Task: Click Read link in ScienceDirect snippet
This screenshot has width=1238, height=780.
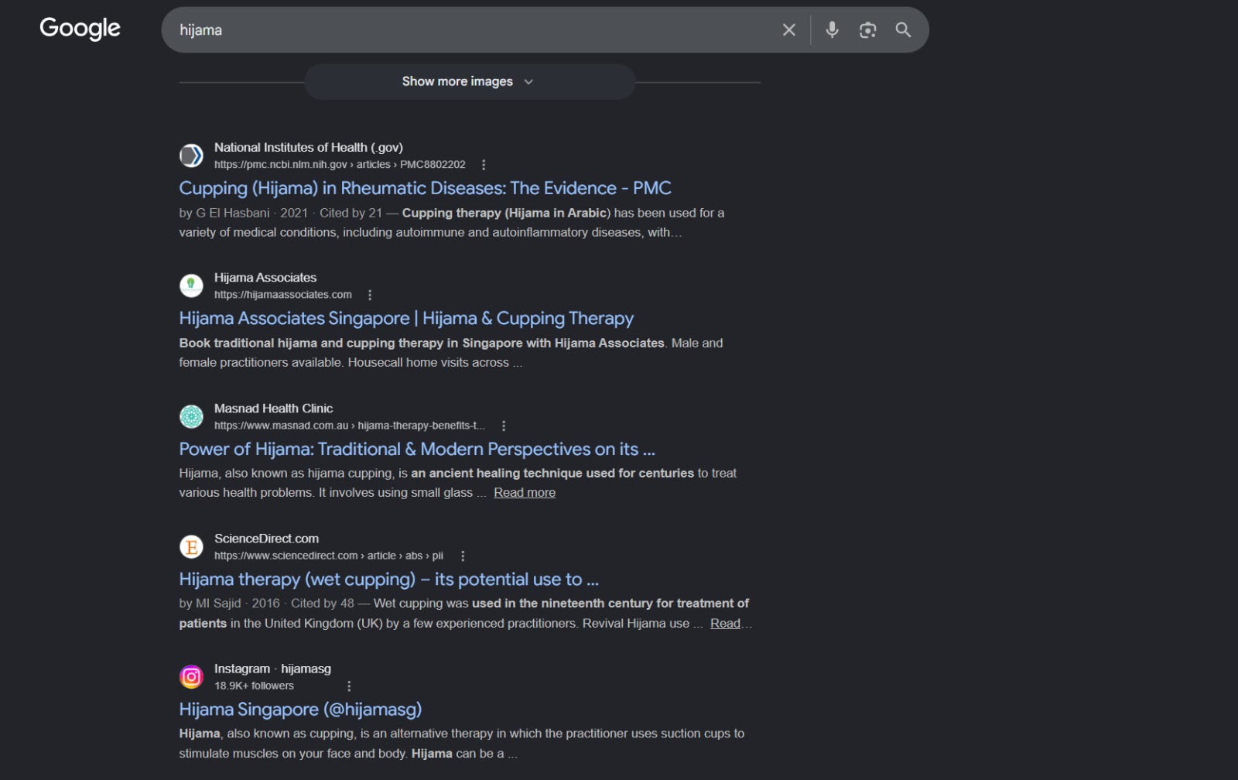Action: pos(726,623)
